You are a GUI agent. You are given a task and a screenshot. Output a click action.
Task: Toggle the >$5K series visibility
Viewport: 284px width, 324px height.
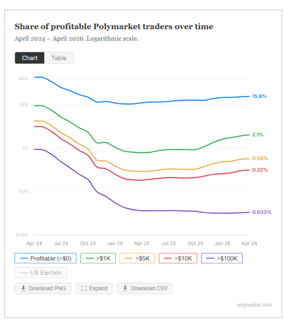tap(137, 258)
